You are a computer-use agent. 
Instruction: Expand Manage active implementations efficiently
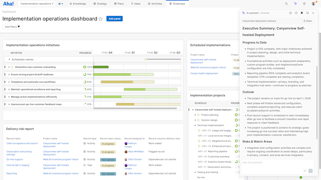(x=9, y=97)
